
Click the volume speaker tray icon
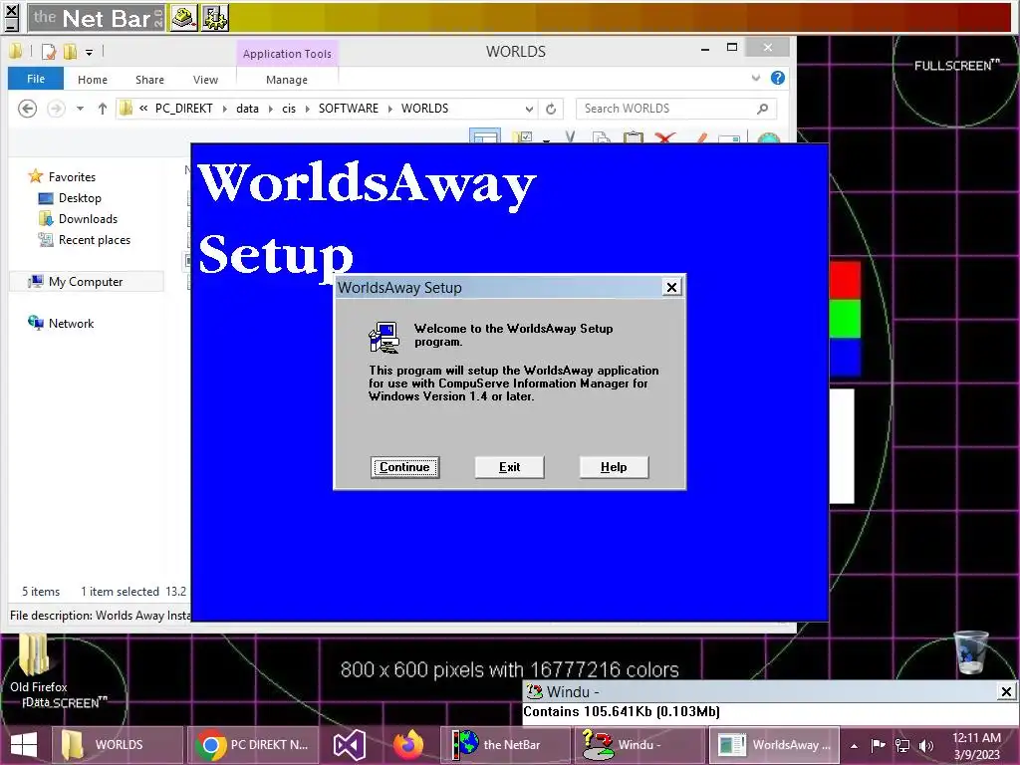[926, 745]
